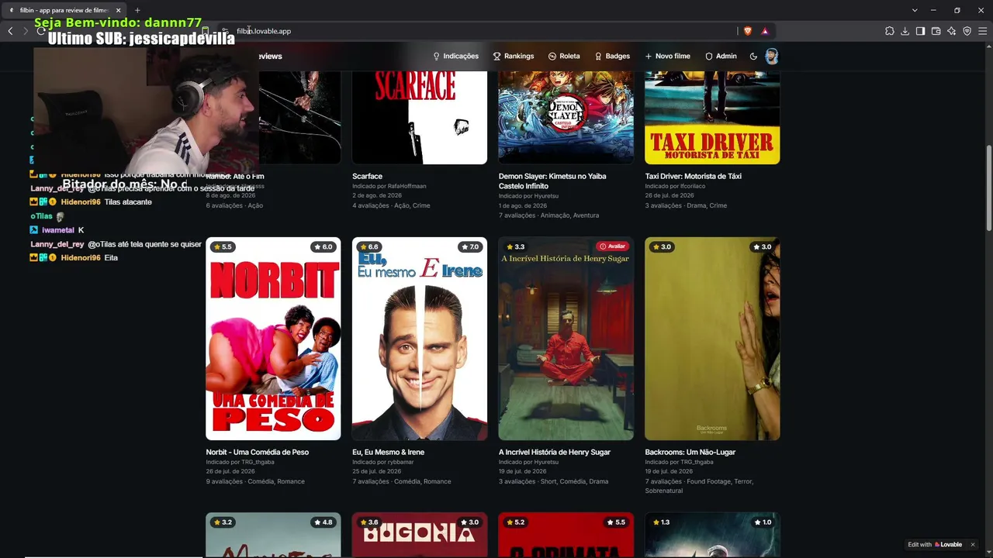Select the filbin browser tab
993x558 pixels.
64,10
